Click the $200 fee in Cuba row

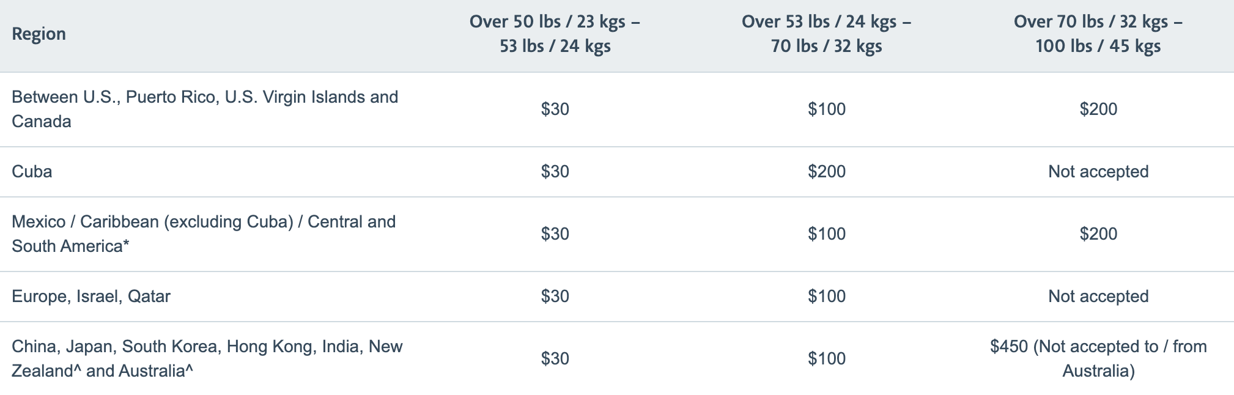pos(826,172)
